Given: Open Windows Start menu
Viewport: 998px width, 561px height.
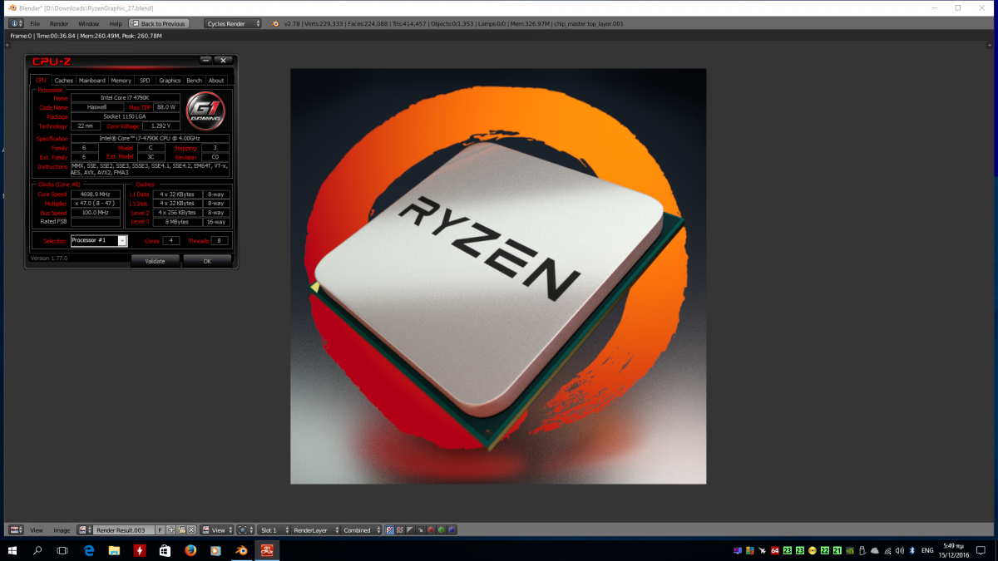Looking at the screenshot, I should [x=13, y=550].
